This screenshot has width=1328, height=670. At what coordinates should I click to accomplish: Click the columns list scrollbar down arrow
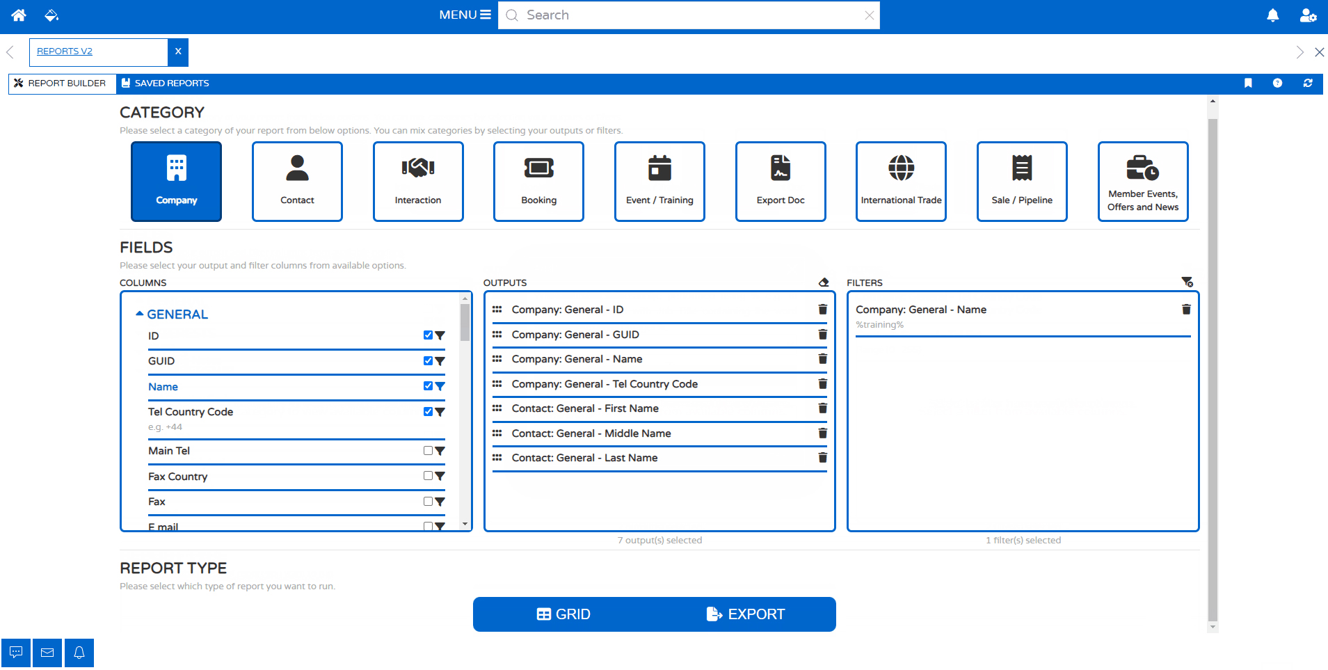(x=465, y=524)
